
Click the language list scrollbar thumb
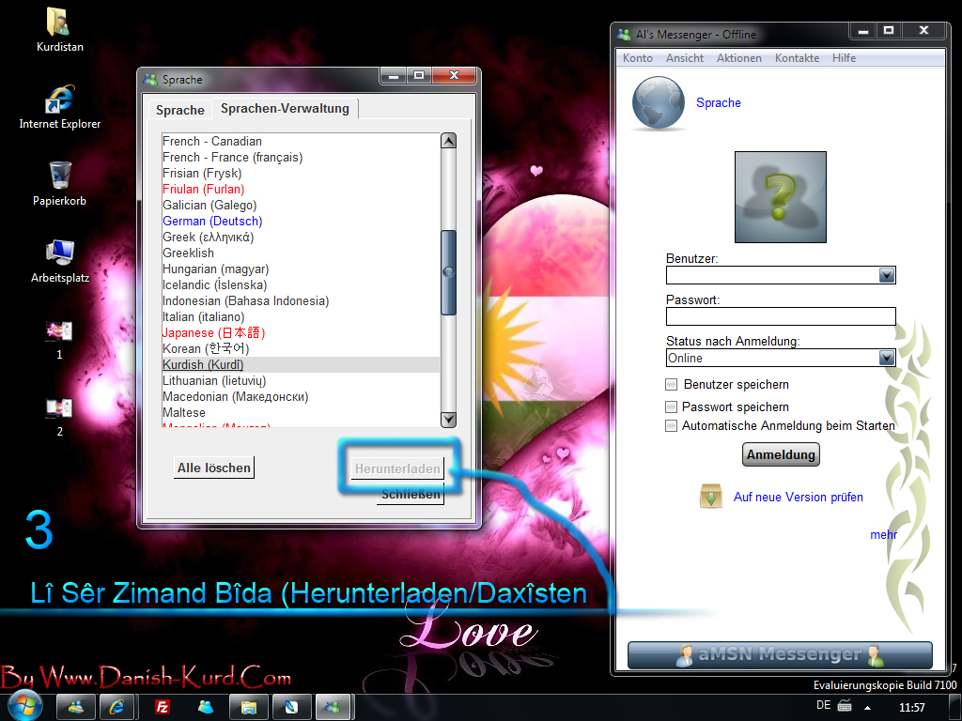pyautogui.click(x=448, y=272)
